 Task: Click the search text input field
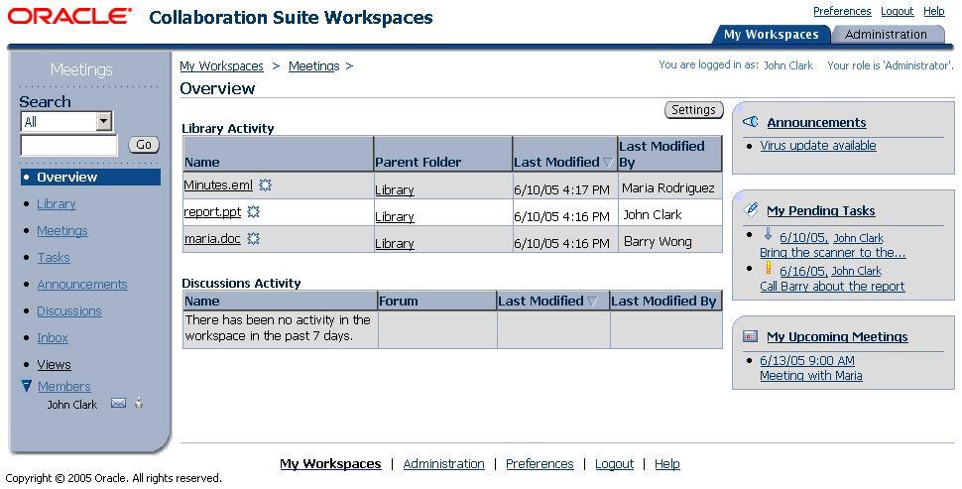(x=68, y=146)
